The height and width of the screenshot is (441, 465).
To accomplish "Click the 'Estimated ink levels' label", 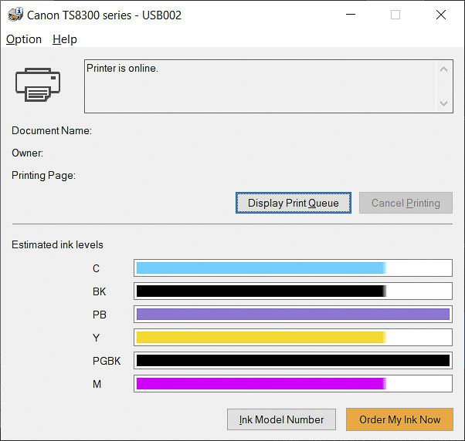I will pyautogui.click(x=57, y=244).
